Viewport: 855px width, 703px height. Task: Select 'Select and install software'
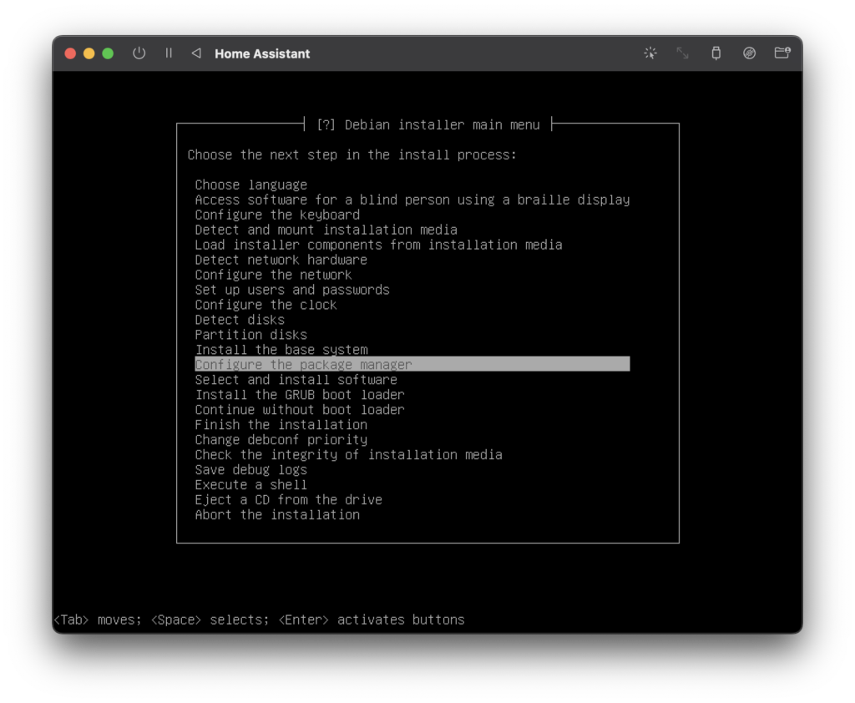(296, 380)
